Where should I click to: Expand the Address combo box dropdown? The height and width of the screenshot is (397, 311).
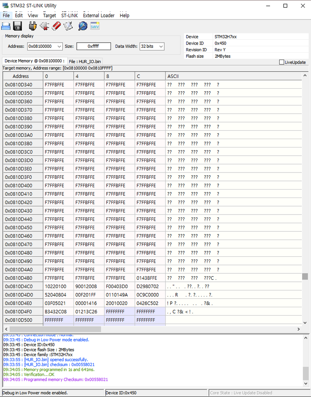59,46
